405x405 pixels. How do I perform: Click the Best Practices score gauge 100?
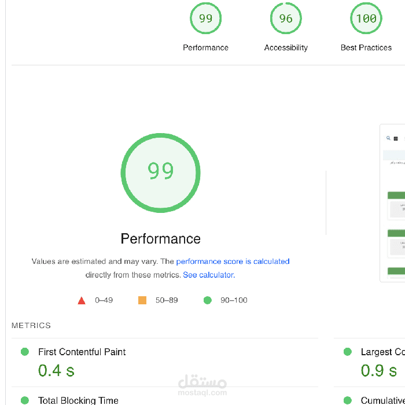pos(366,18)
